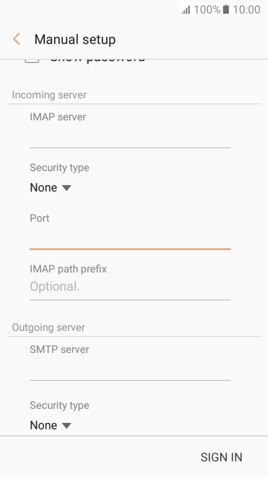Tick the partially hidden Show password checkbox
The width and height of the screenshot is (268, 477).
click(x=32, y=61)
